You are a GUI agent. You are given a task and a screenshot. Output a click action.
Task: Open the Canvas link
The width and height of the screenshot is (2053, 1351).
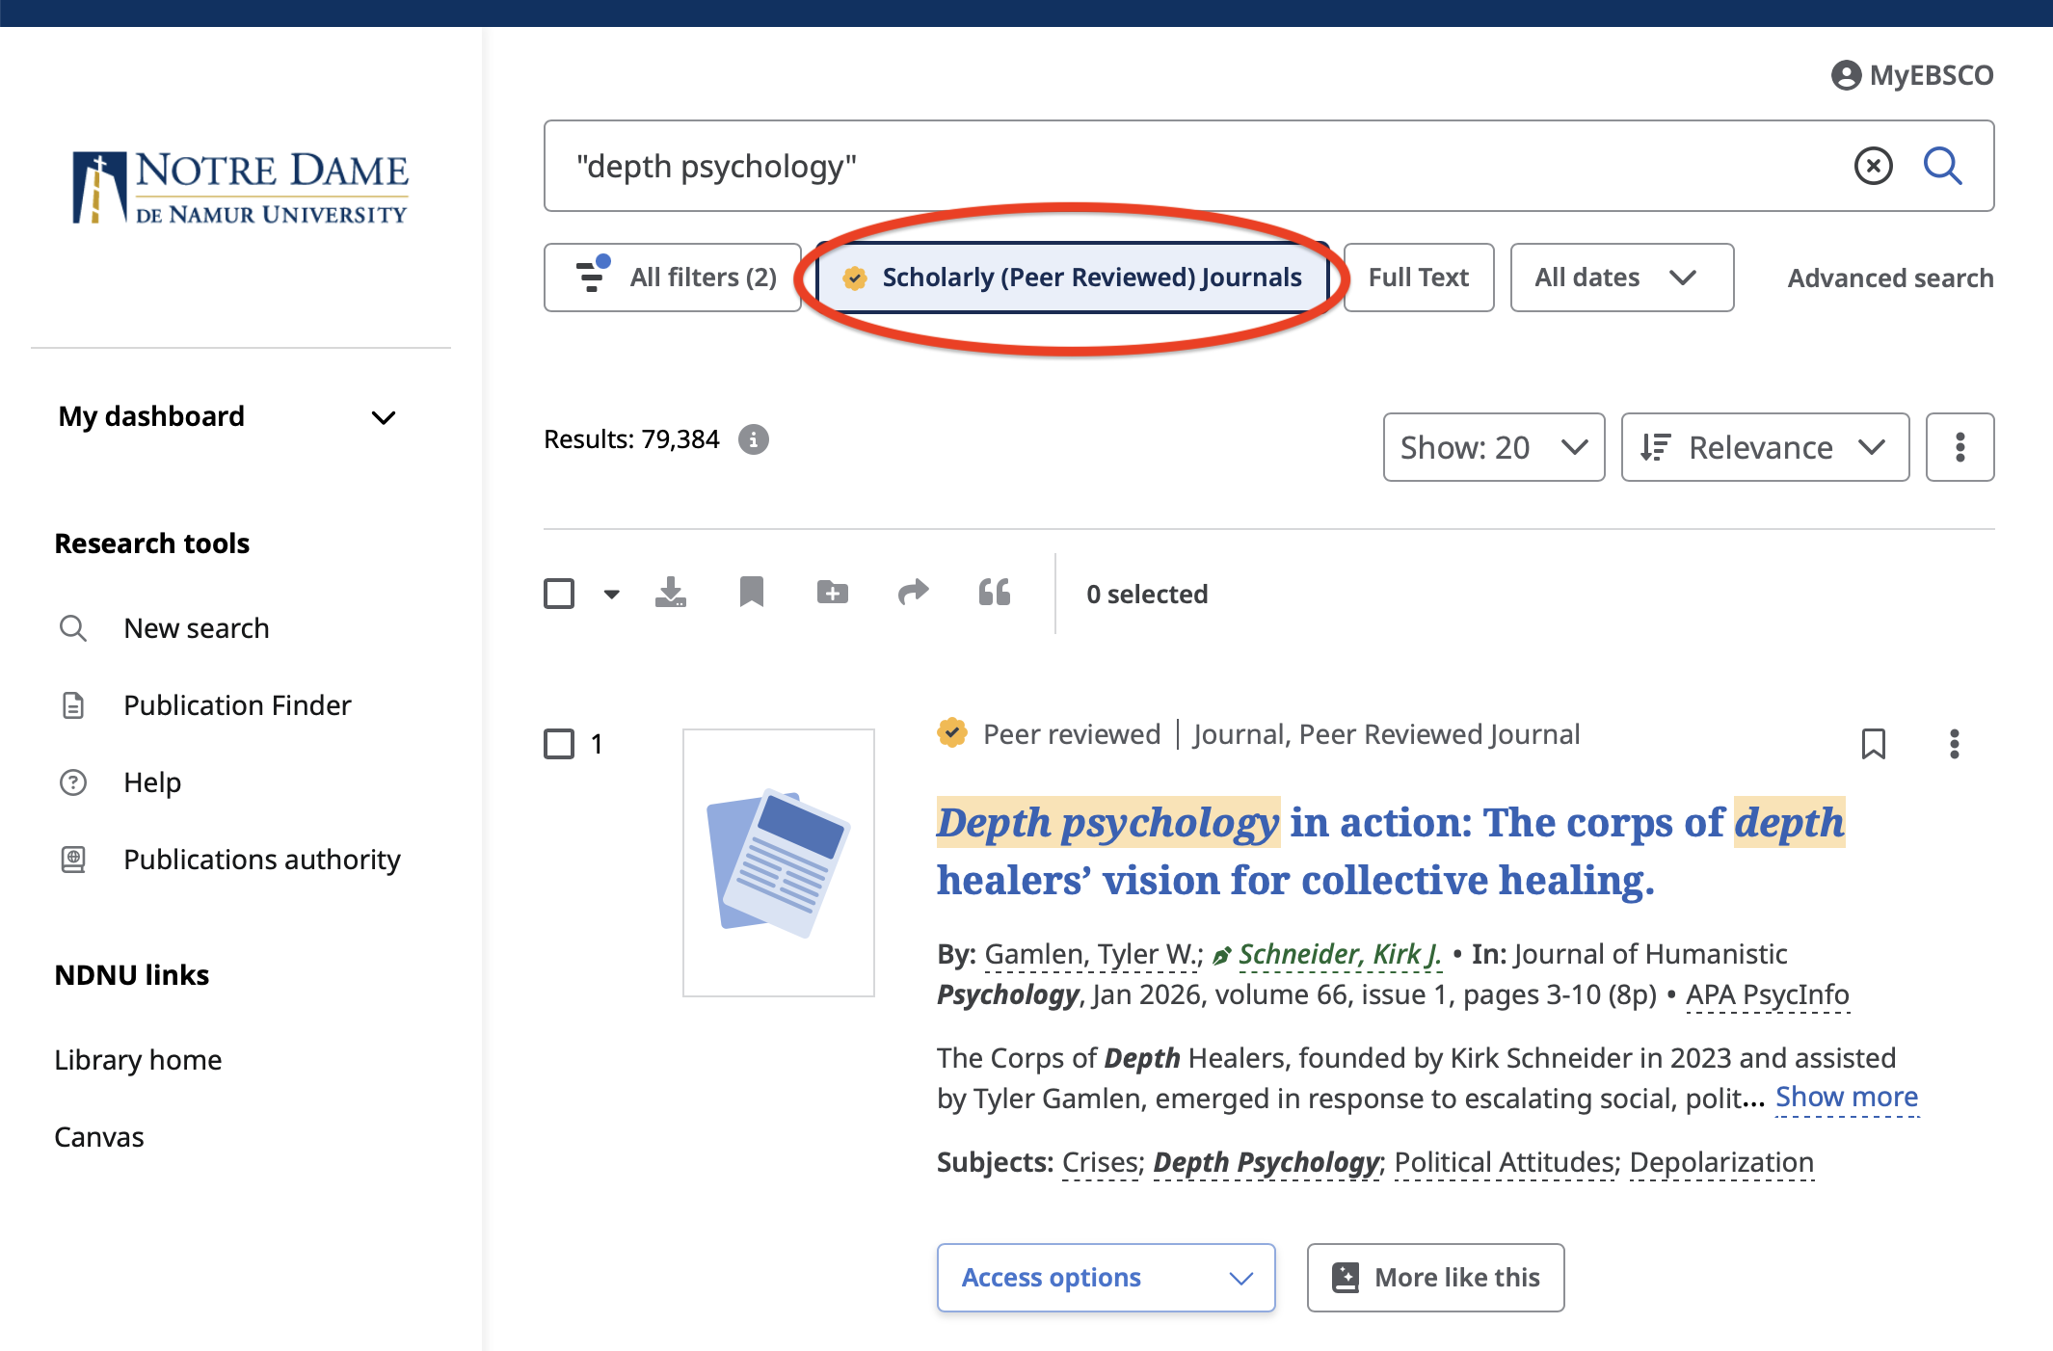coord(99,1137)
